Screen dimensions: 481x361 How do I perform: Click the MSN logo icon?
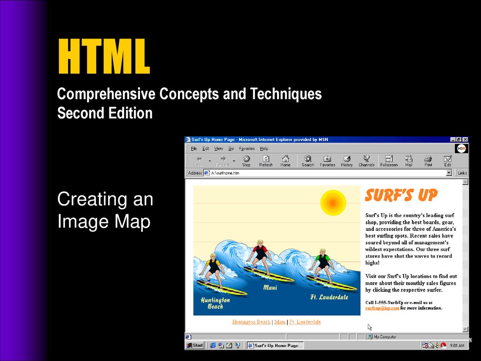[461, 149]
